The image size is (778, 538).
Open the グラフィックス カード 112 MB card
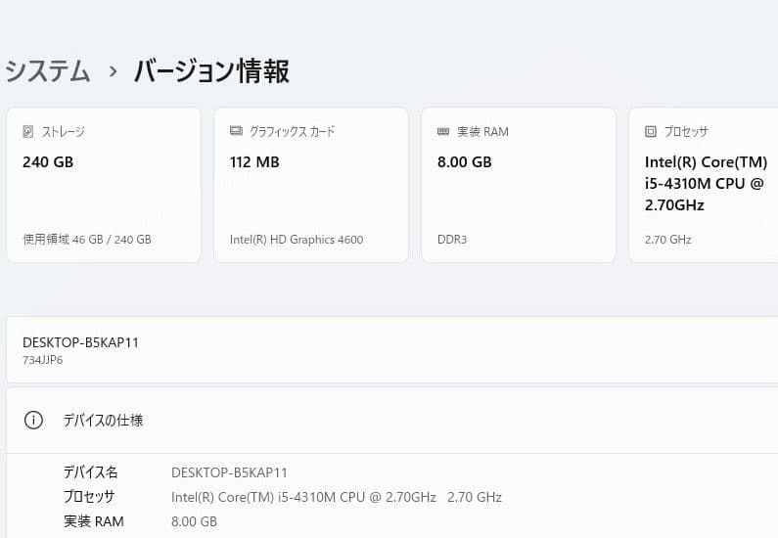click(x=311, y=185)
